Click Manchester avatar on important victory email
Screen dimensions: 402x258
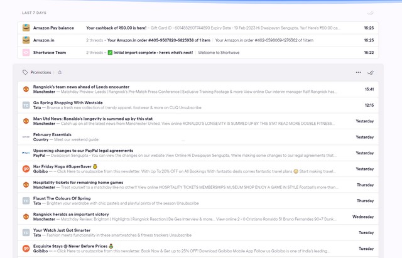pos(26,217)
